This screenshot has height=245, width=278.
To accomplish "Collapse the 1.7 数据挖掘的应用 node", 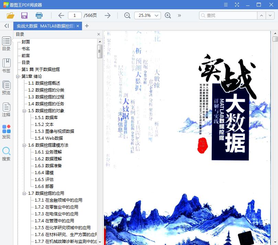I will click(24, 193).
